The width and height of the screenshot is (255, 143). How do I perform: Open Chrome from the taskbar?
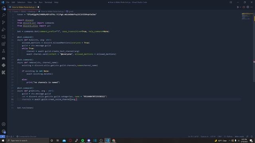pyautogui.click(x=114, y=141)
